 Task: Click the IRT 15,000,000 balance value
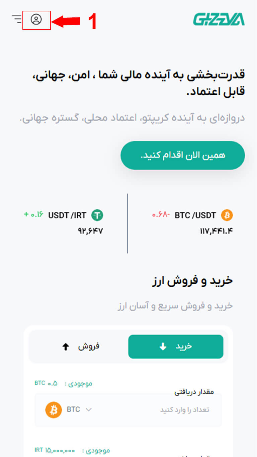(55, 450)
